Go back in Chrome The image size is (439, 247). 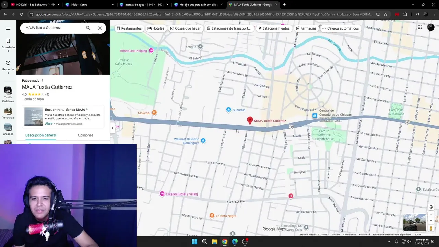coord(5,14)
